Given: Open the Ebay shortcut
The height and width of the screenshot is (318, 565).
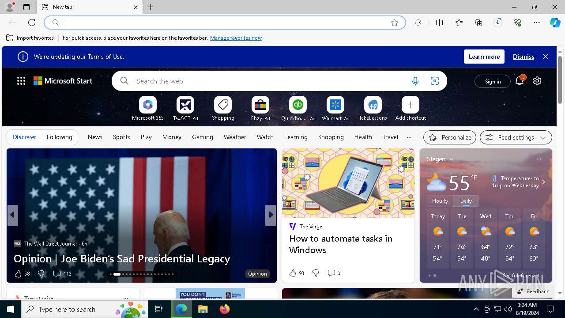Looking at the screenshot, I should (260, 109).
